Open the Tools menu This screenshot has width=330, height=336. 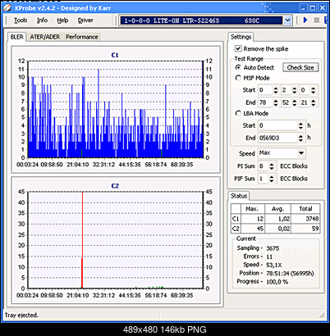[21, 20]
